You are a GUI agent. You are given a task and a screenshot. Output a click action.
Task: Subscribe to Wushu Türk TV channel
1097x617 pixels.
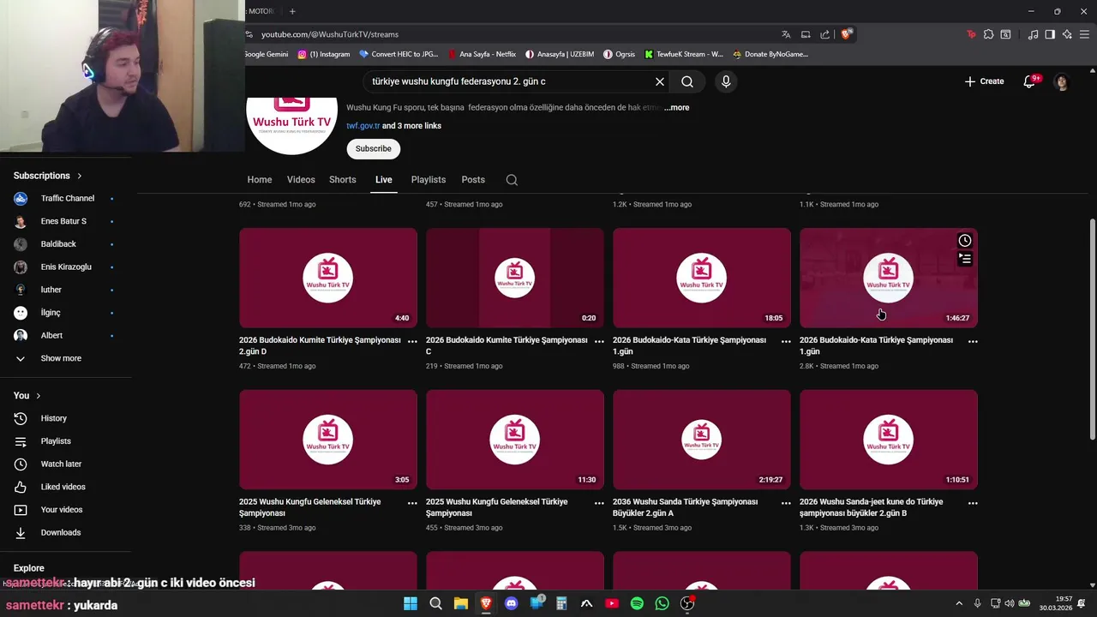click(374, 148)
